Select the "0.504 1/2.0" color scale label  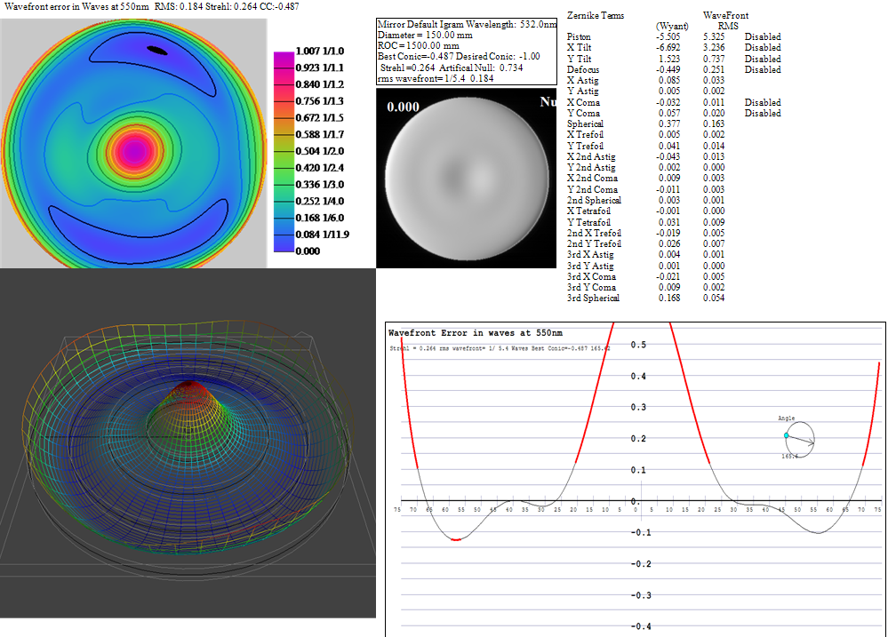click(x=319, y=151)
